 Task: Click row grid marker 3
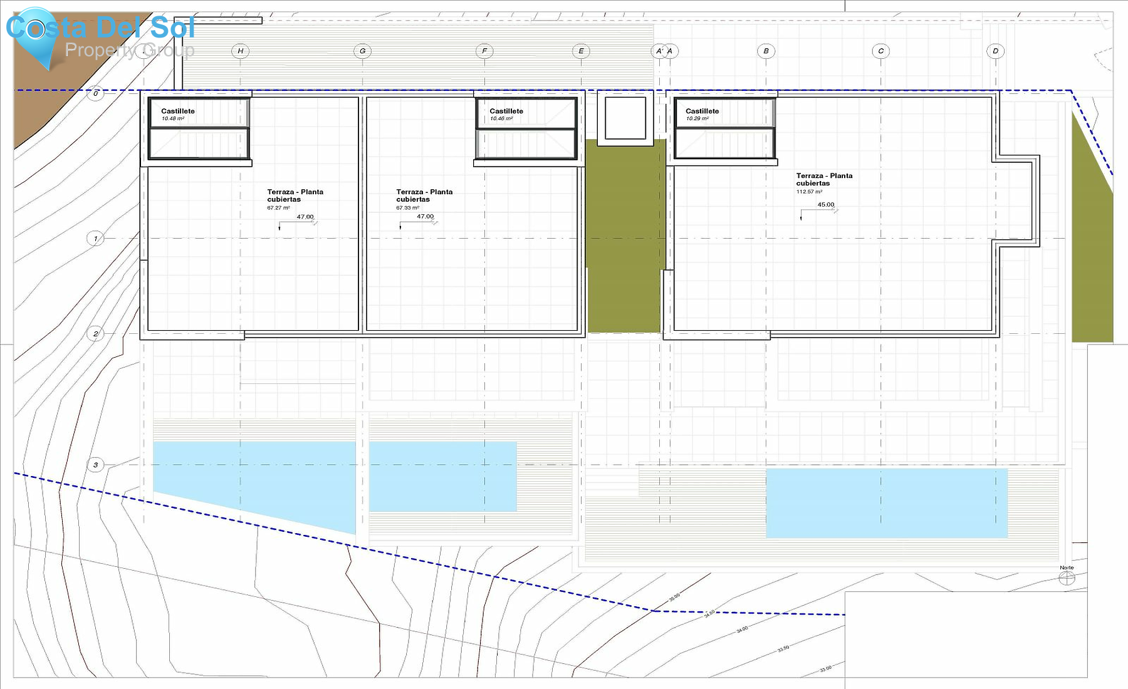tap(95, 465)
